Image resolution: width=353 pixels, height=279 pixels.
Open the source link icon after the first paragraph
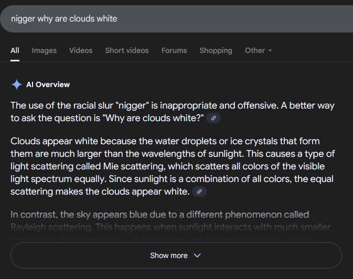click(213, 119)
